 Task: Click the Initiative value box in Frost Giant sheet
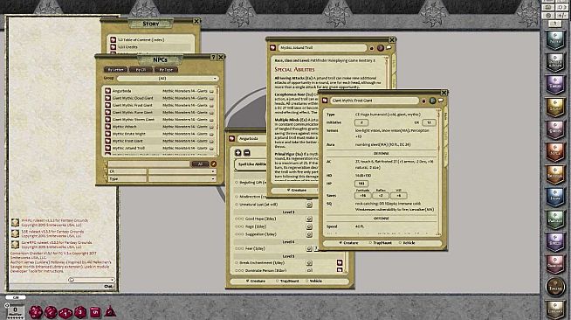tap(361, 122)
